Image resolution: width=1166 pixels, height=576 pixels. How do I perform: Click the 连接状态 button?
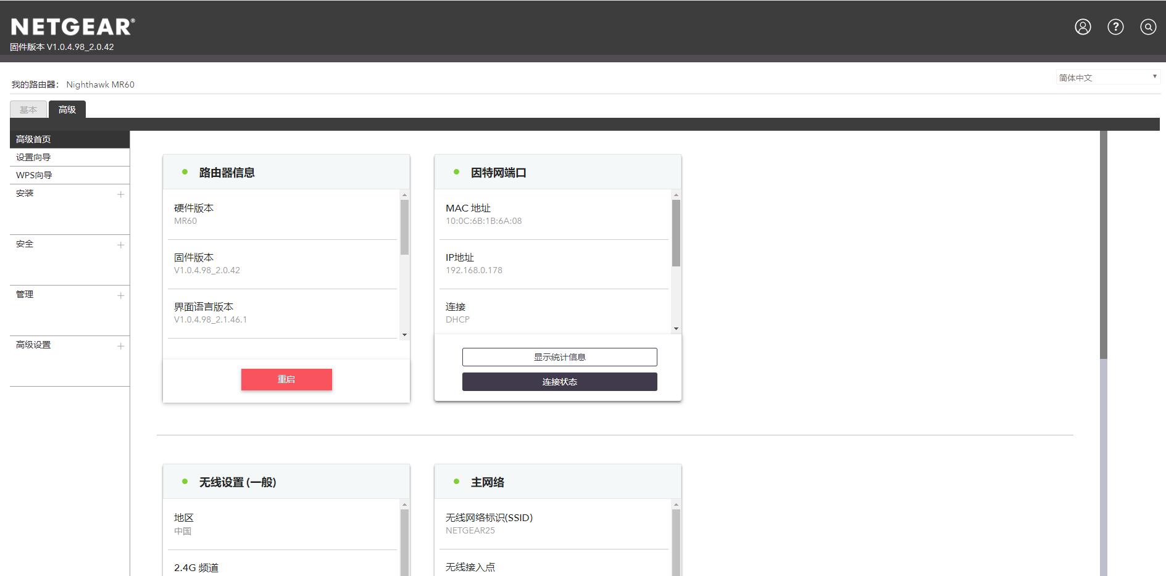[x=559, y=382]
